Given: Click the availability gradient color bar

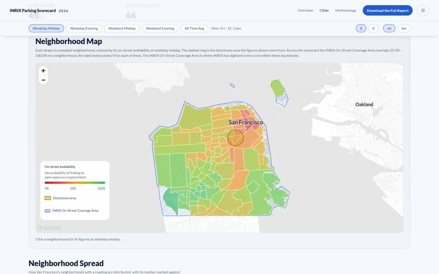Looking at the screenshot, I should point(75,183).
